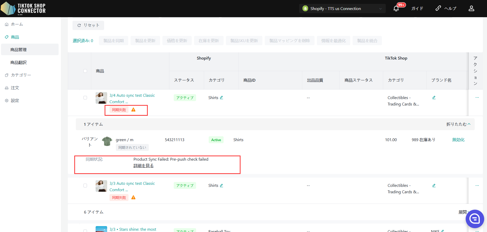
Task: Click 製品を更新 button
Action: coord(145,41)
